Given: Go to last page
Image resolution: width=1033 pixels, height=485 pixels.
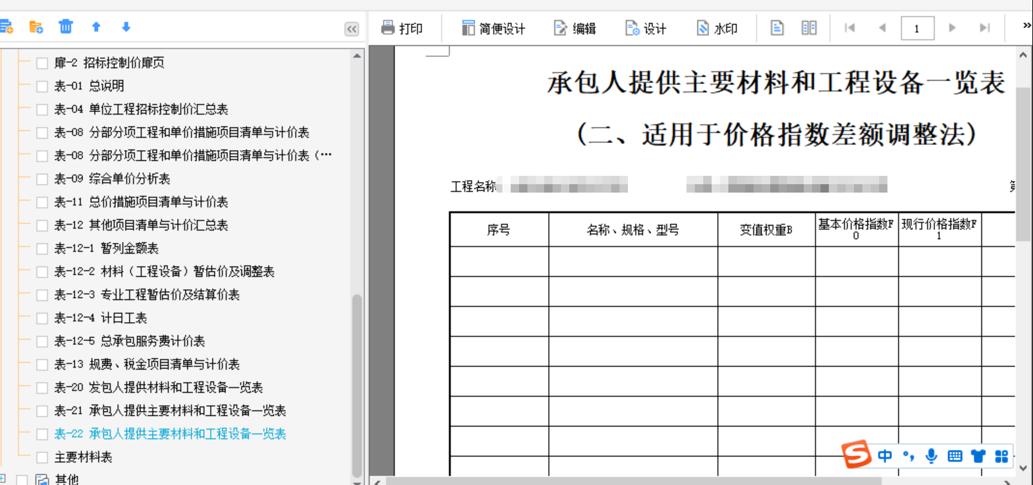Looking at the screenshot, I should click(984, 28).
